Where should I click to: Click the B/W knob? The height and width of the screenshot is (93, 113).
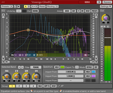point(17,77)
